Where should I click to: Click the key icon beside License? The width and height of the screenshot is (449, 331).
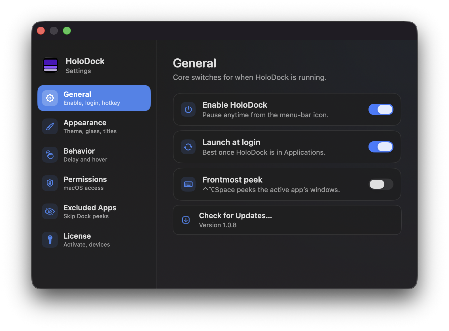pyautogui.click(x=50, y=240)
